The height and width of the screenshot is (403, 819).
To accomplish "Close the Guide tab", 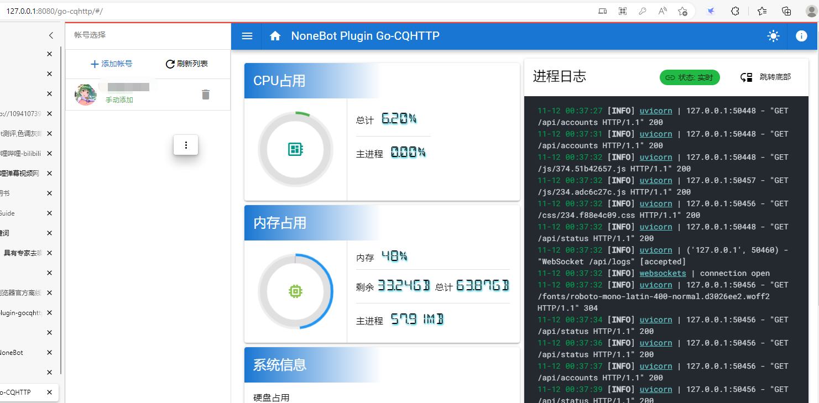I will point(49,213).
